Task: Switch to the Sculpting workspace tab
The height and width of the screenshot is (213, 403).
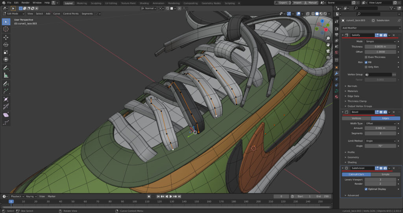Action: click(x=96, y=3)
